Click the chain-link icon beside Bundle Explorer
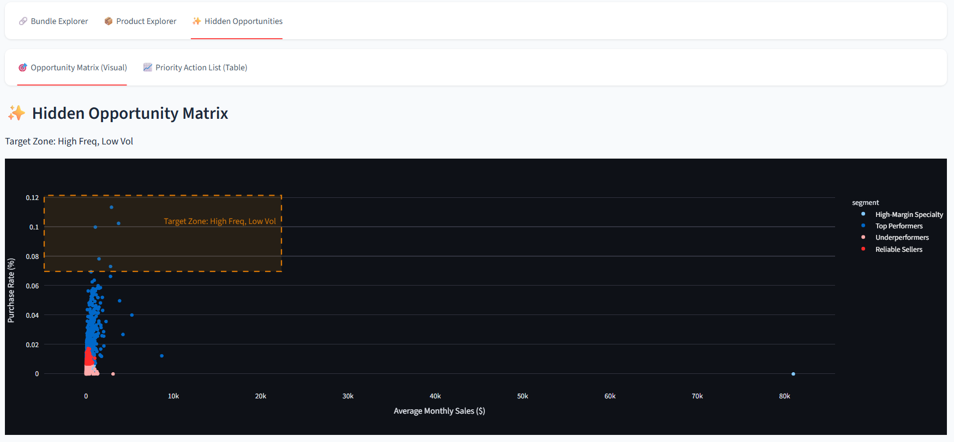The image size is (954, 442). coord(23,21)
